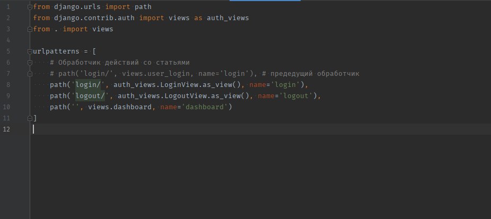
Task: Click line number 12 in the gutter
Action: point(6,129)
